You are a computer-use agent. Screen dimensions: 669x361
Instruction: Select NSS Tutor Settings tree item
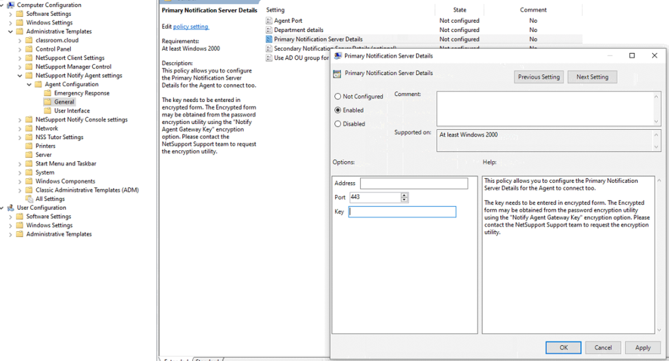click(x=59, y=137)
